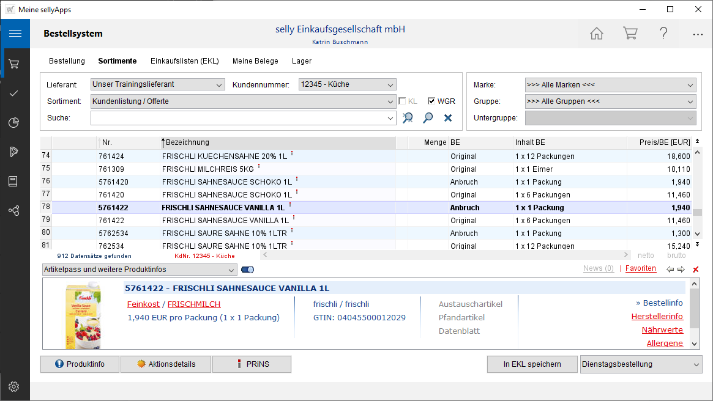Open cart icon in the header
Viewport: 713px width, 401px height.
(x=630, y=33)
